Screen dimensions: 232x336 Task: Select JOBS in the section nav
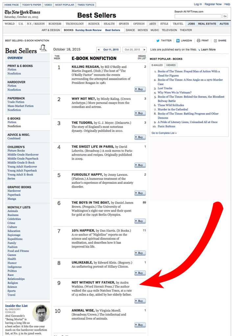click(x=191, y=24)
